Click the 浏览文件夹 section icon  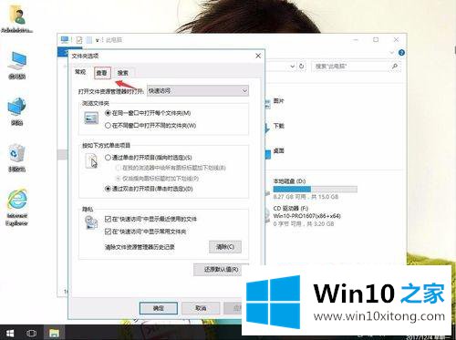(x=91, y=118)
